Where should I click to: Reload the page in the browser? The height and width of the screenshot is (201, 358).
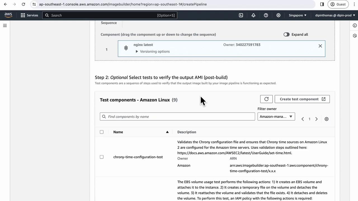click(23, 4)
